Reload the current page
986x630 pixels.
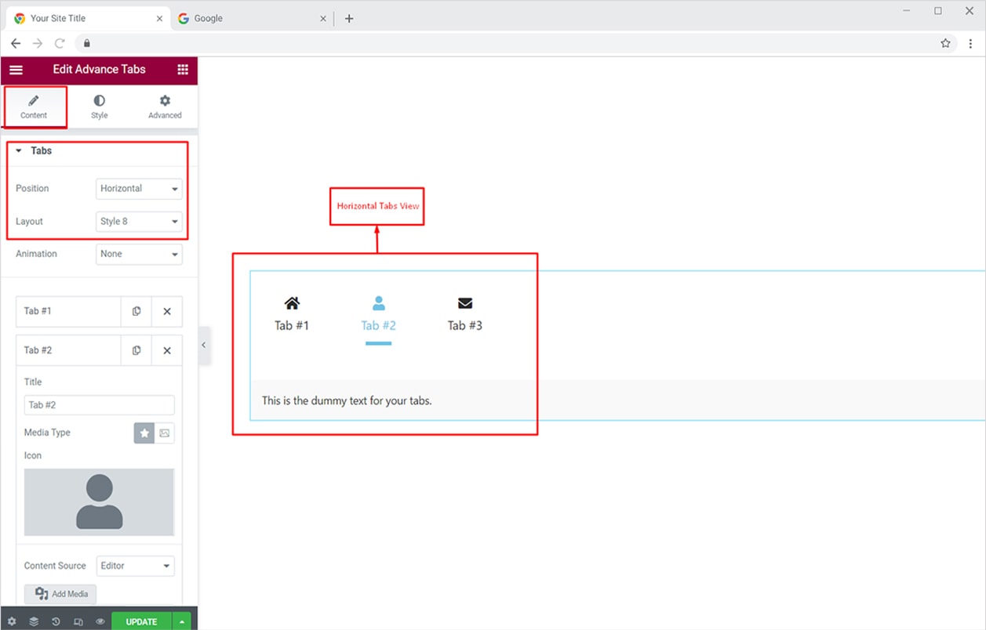tap(60, 43)
